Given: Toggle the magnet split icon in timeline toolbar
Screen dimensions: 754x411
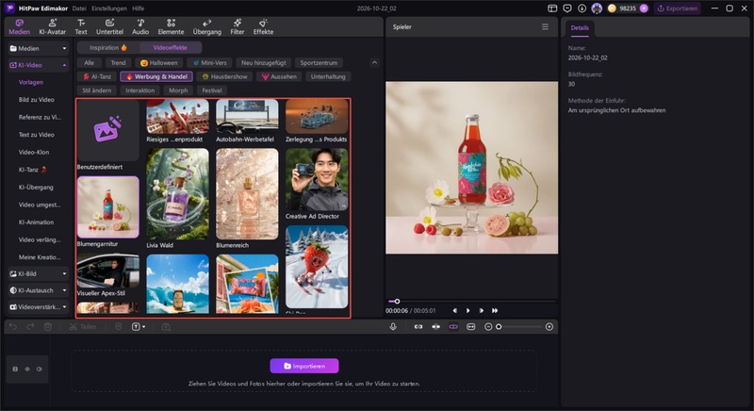Looking at the screenshot, I should (435, 327).
